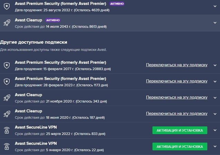Viewport: 220px width, 155px height.
Task: Expand SecureLine VPN 25 марта 2022 row
Action: [215, 130]
